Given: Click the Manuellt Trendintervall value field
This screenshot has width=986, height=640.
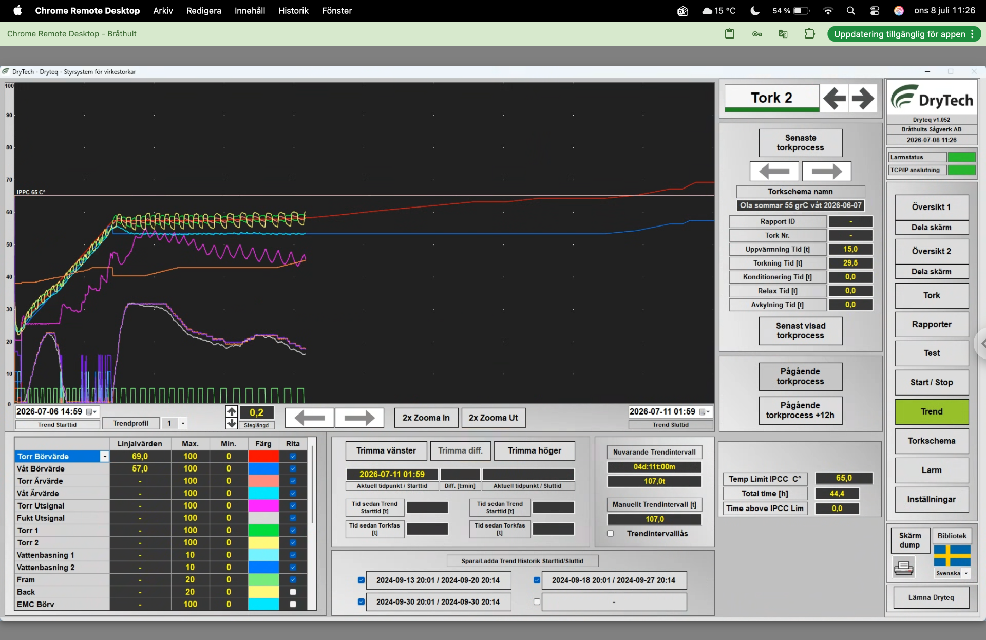Looking at the screenshot, I should (x=654, y=519).
